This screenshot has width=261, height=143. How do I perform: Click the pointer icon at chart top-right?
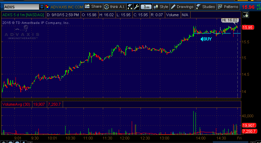click(245, 14)
